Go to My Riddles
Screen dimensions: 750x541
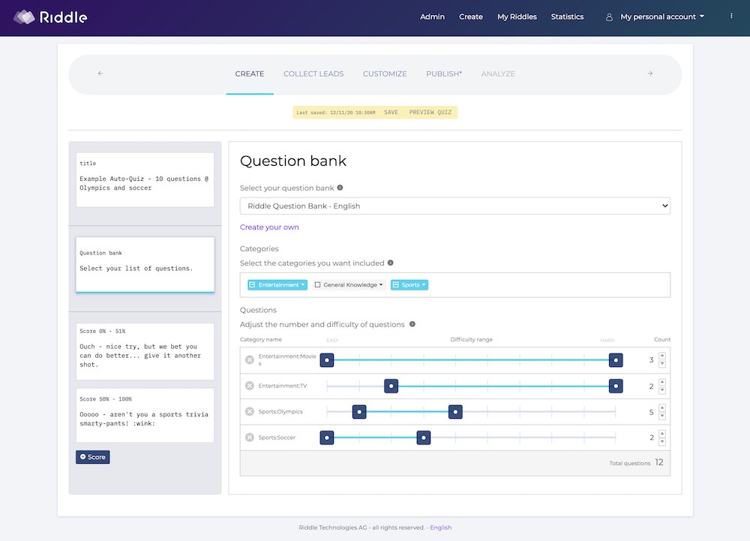coord(517,17)
